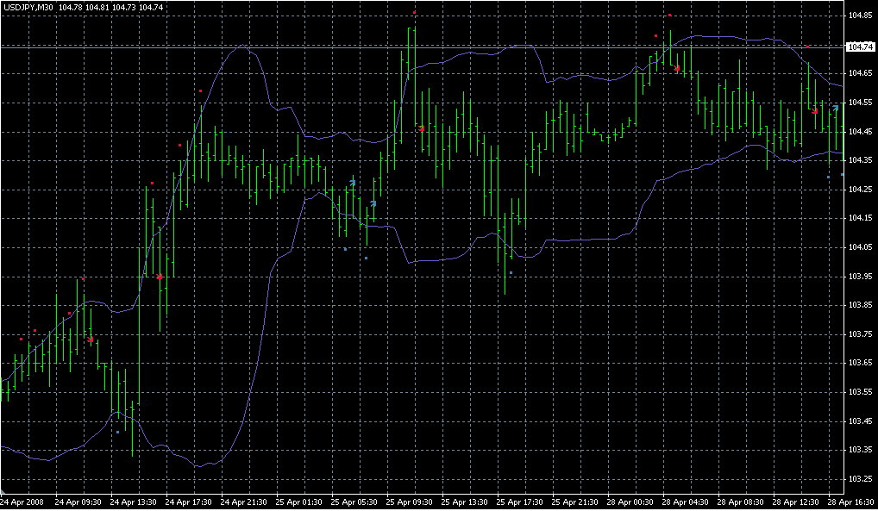Click the 24 Apr 2008 date label
The width and height of the screenshot is (878, 511).
point(22,502)
